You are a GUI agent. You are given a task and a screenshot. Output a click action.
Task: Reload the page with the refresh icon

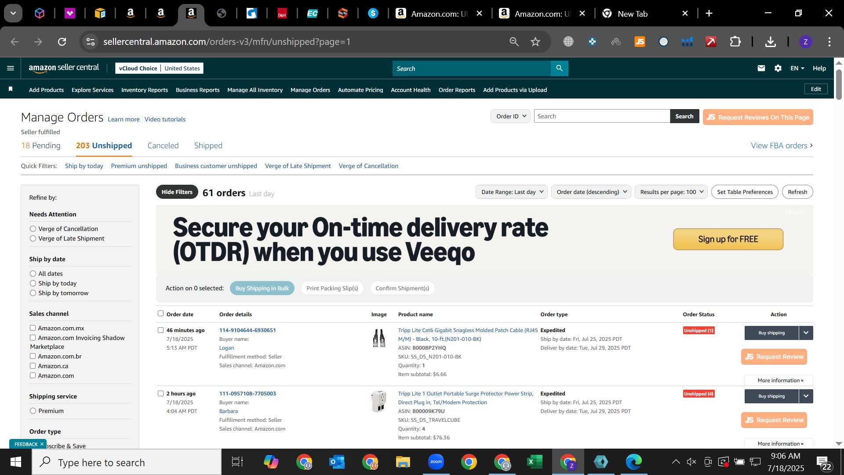(62, 42)
